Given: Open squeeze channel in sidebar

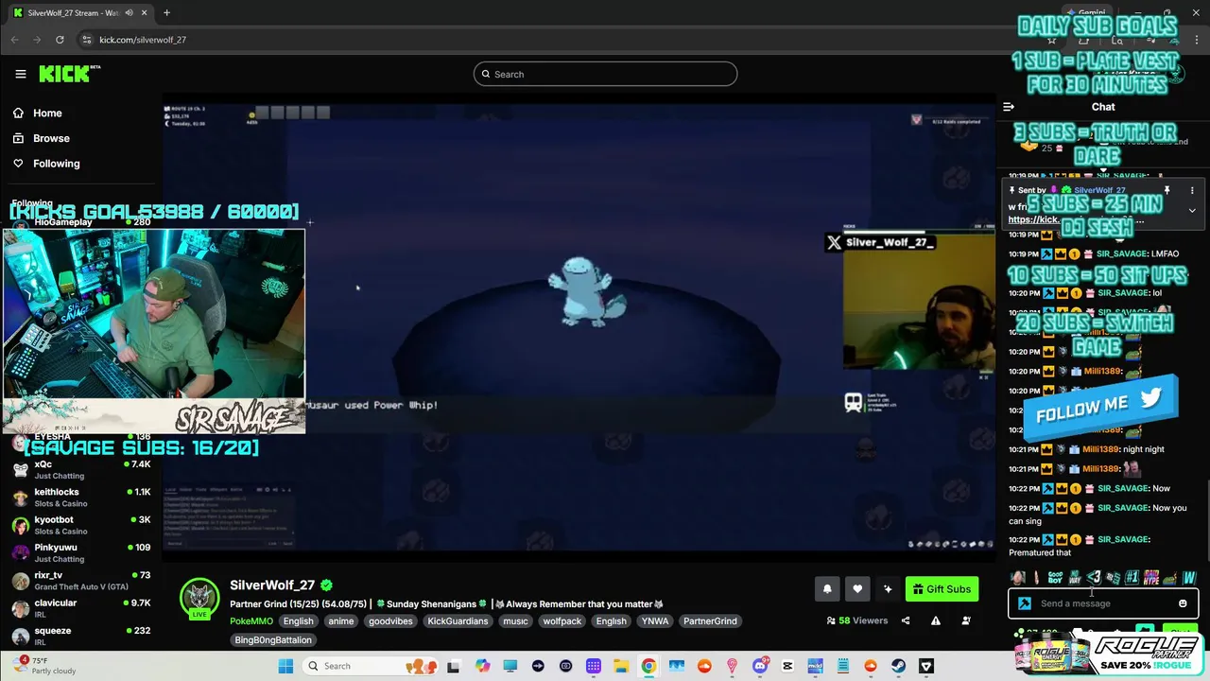Looking at the screenshot, I should click(80, 636).
